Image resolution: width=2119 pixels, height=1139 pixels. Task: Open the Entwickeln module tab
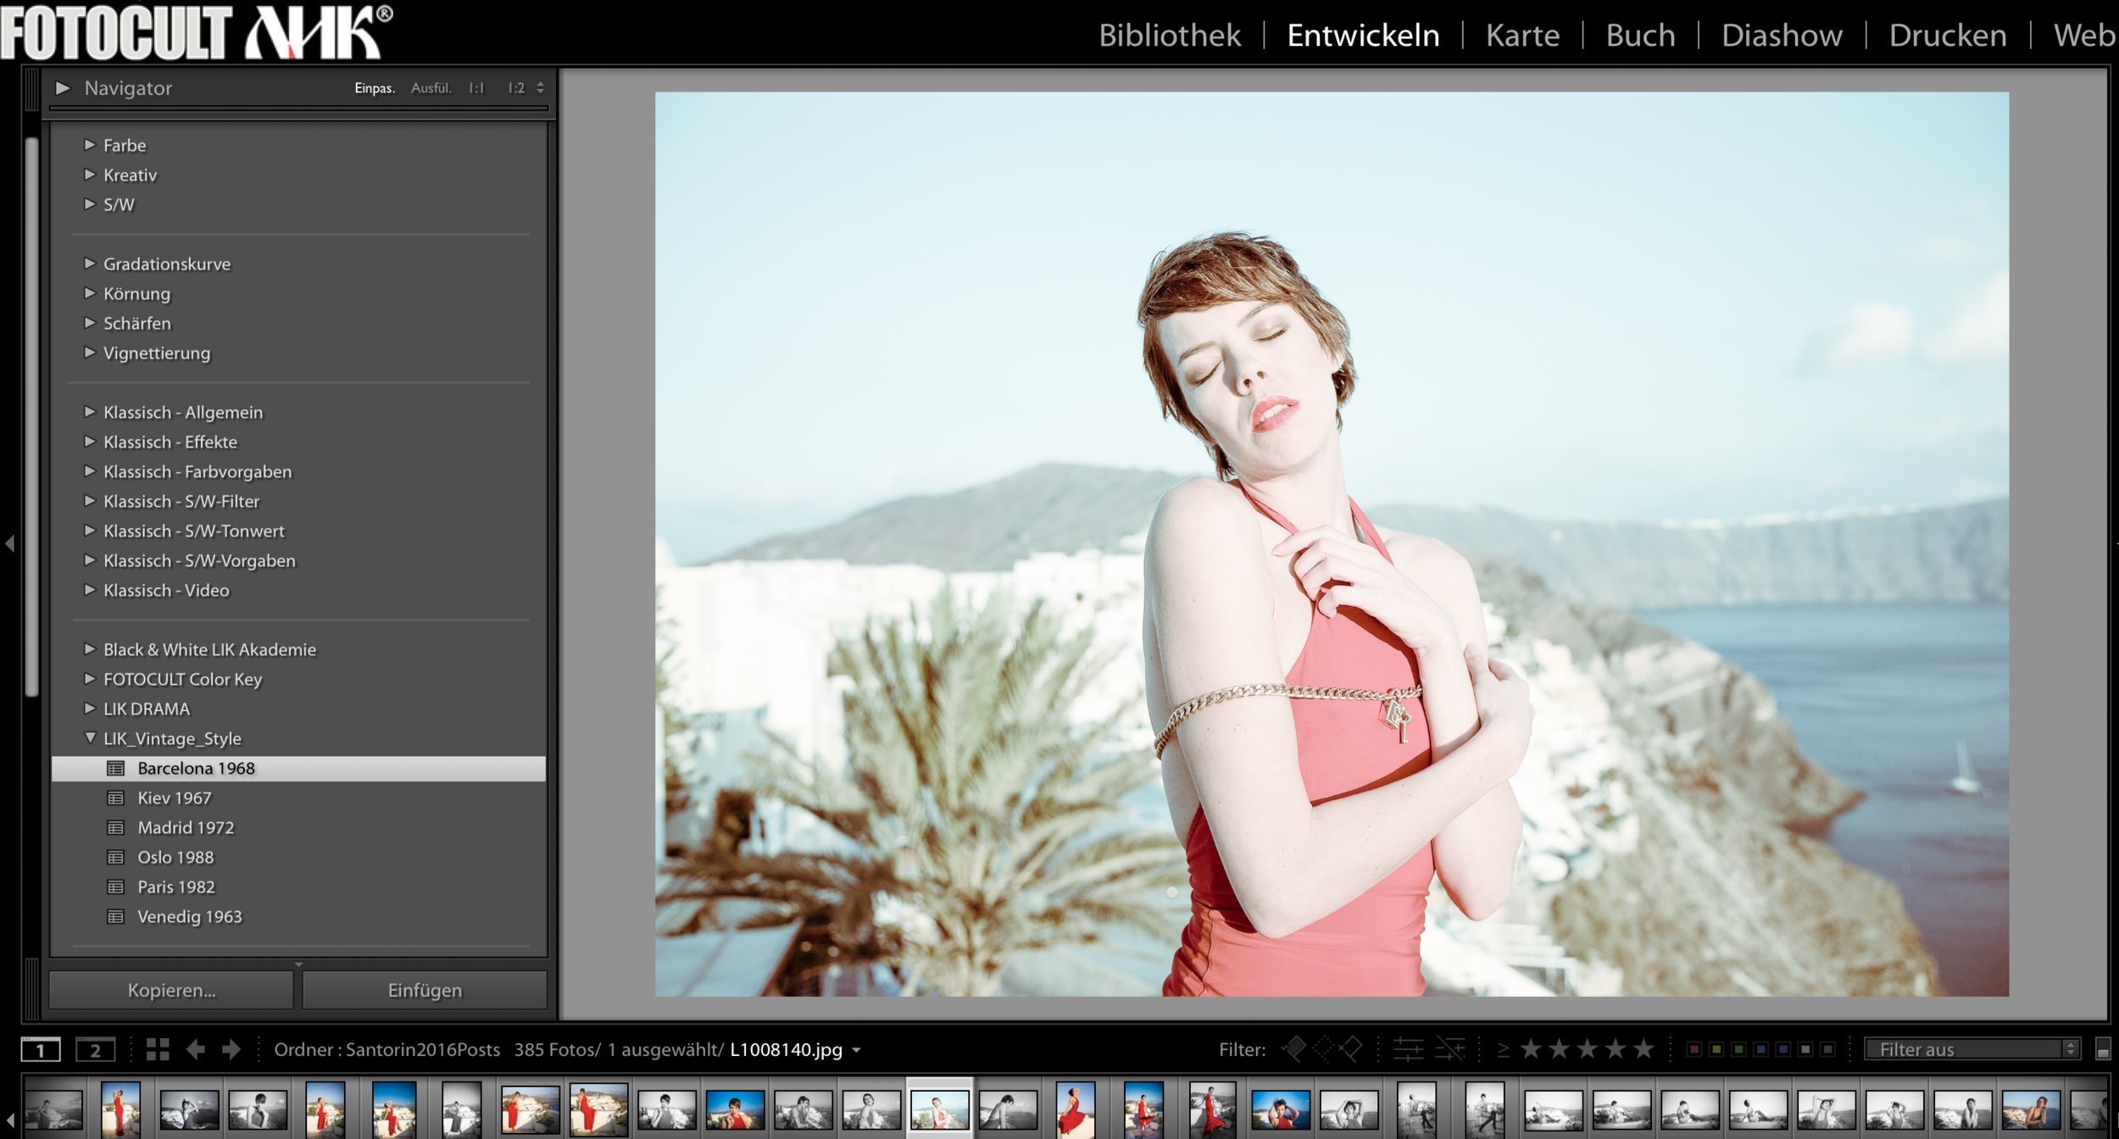1363,36
